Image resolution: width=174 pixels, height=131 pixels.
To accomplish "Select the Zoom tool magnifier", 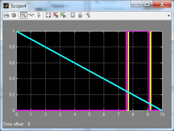I will click(x=24, y=15).
